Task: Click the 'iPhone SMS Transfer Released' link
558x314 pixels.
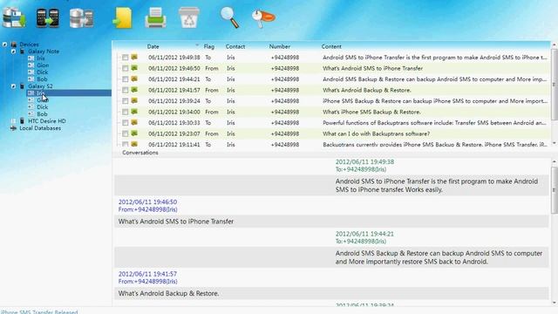Action: [x=39, y=312]
